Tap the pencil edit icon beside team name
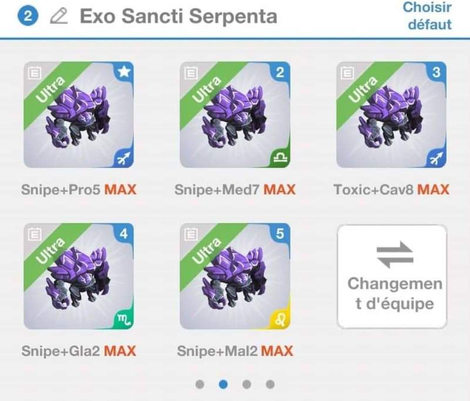The height and width of the screenshot is (401, 470). coord(59,16)
